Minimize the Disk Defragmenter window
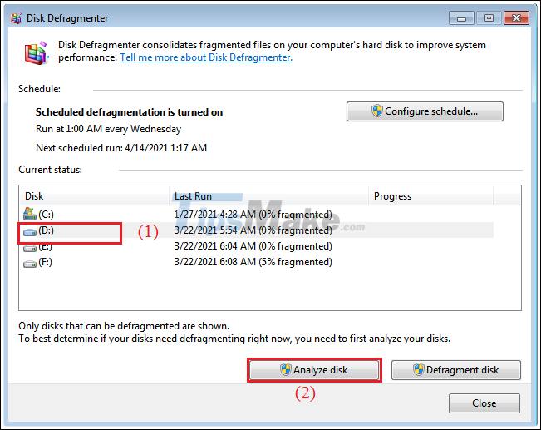 click(x=461, y=18)
